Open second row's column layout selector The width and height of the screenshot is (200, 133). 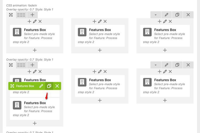click(21, 65)
